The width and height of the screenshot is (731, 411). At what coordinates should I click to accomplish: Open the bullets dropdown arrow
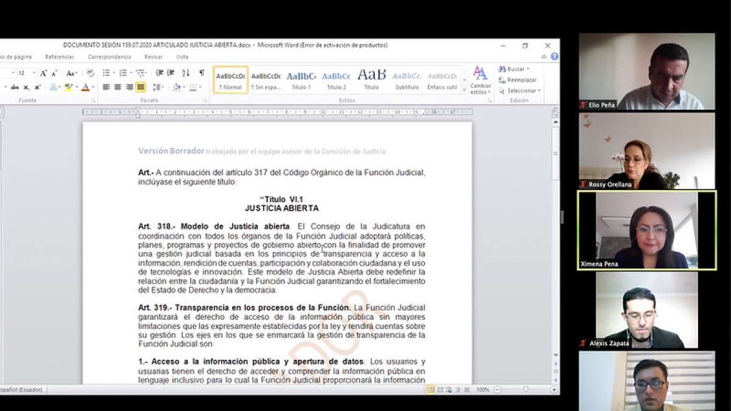(x=115, y=73)
